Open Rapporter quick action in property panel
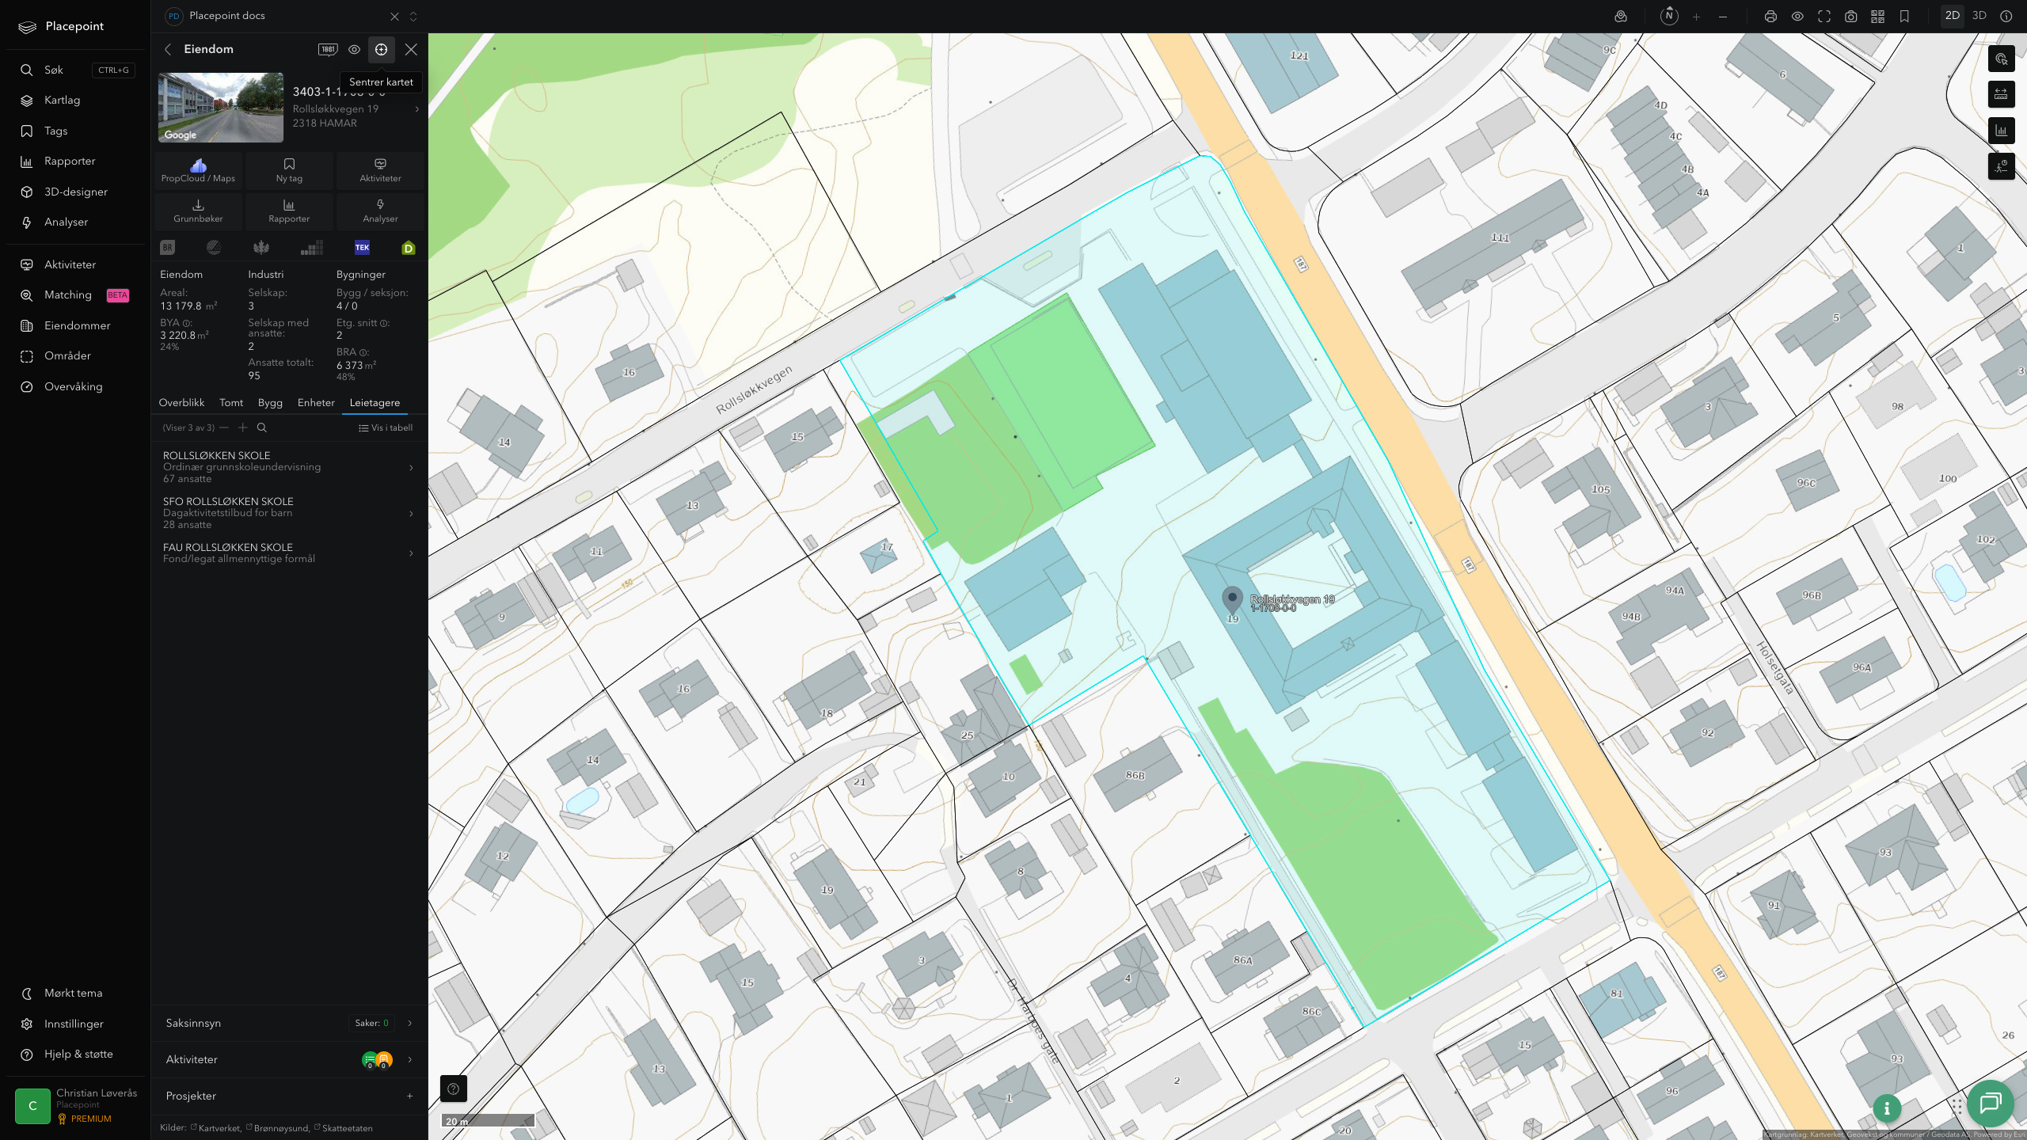Viewport: 2027px width, 1140px height. 289,211
